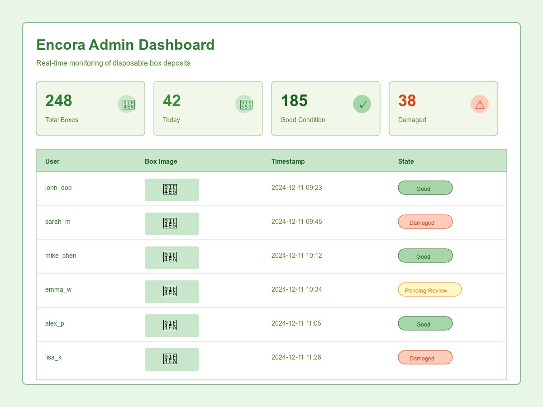The width and height of the screenshot is (543, 407).
Task: Click the Today card icon
Action: (244, 104)
